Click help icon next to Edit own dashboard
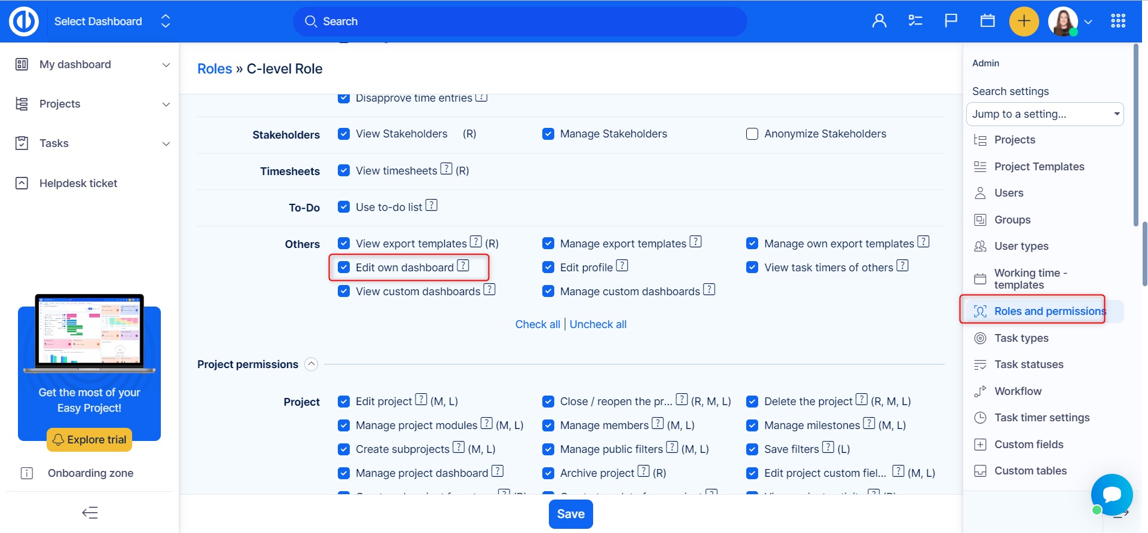The image size is (1148, 533). point(463,266)
